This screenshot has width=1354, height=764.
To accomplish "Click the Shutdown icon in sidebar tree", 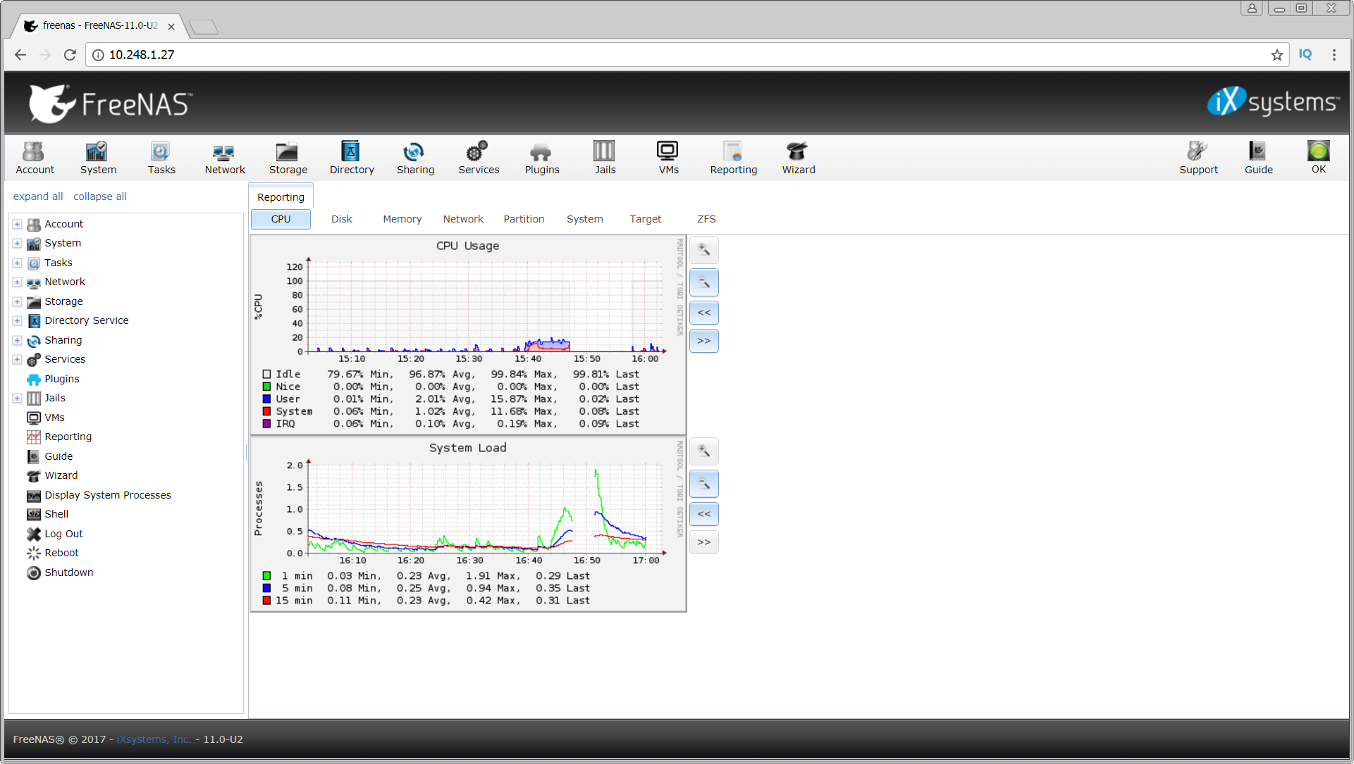I will [33, 572].
